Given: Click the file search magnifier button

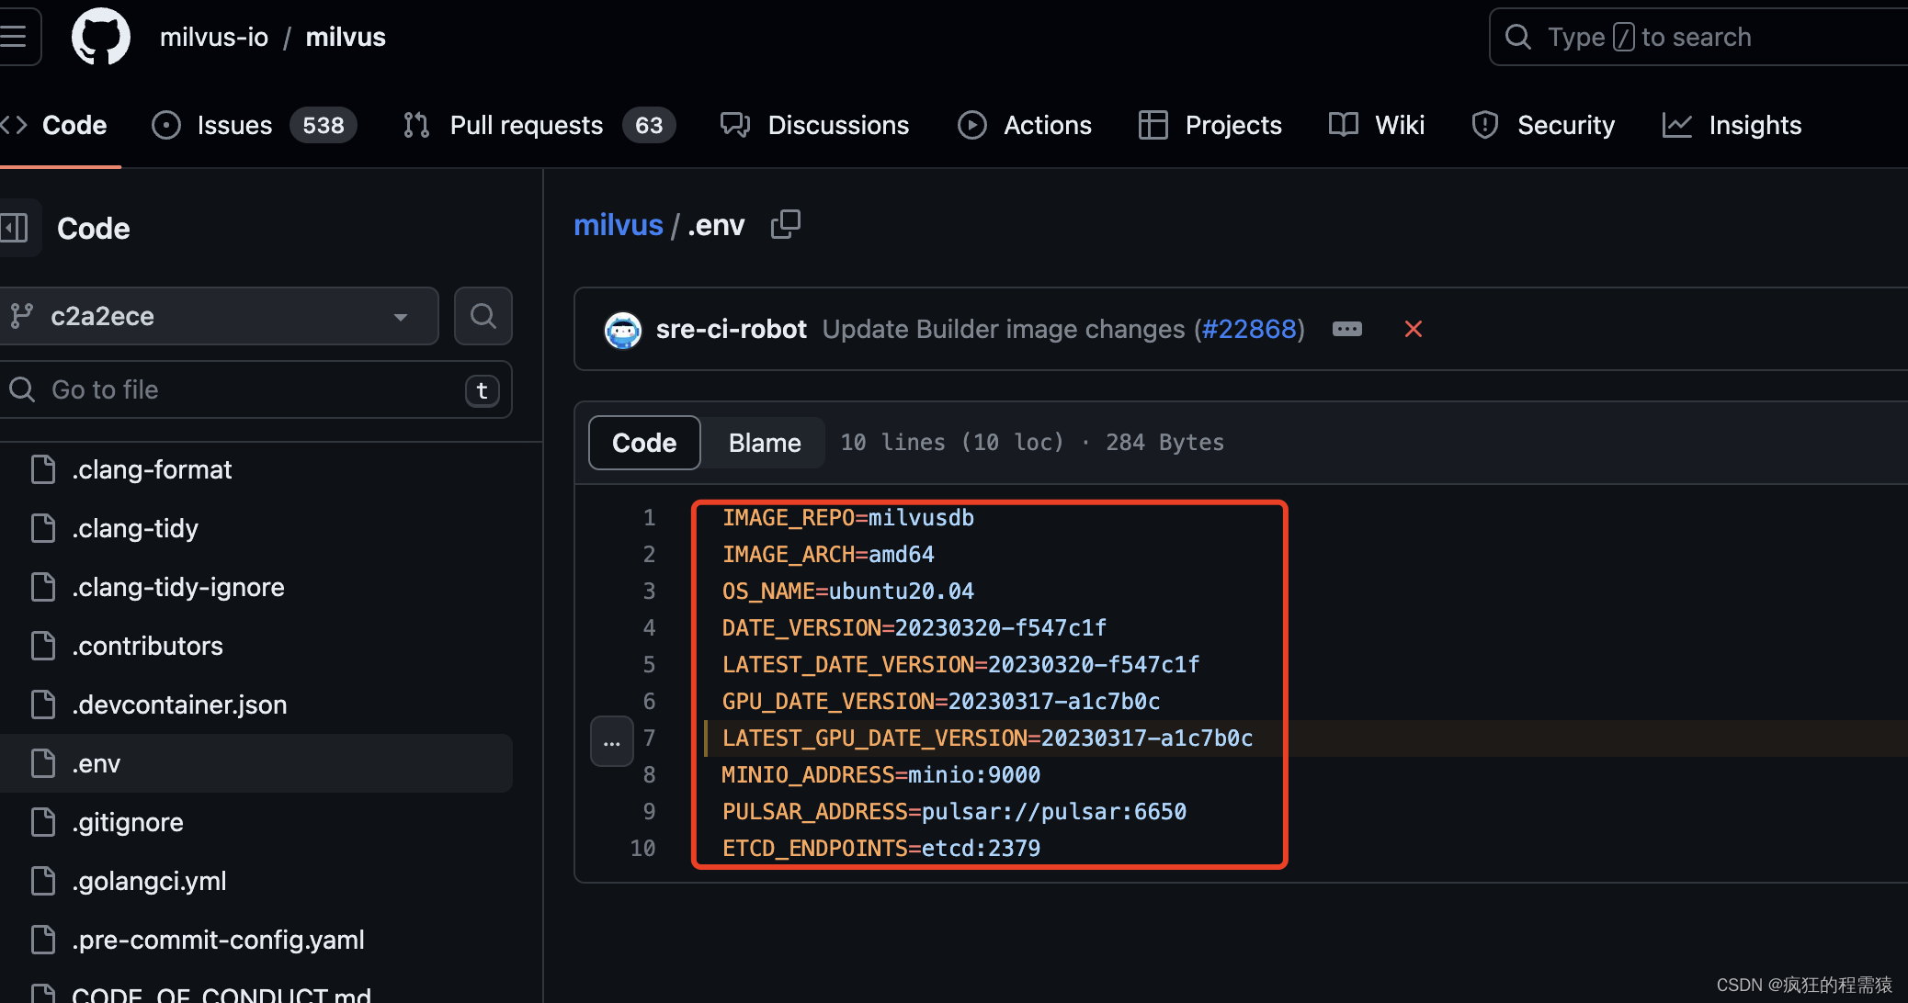Looking at the screenshot, I should point(483,316).
